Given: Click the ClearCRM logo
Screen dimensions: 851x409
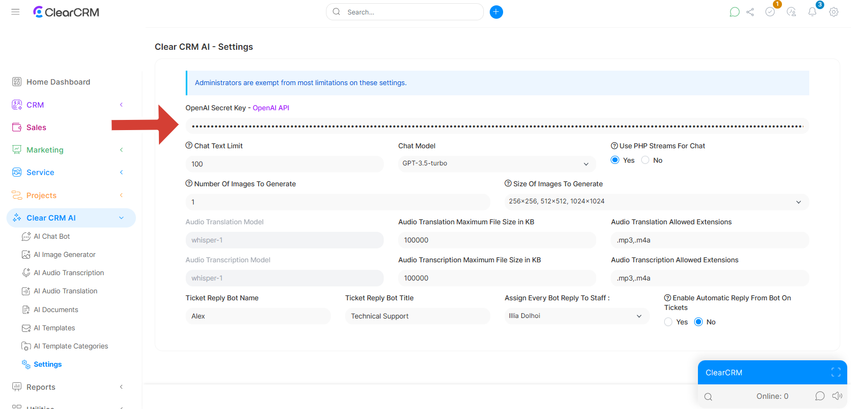Looking at the screenshot, I should [x=66, y=12].
